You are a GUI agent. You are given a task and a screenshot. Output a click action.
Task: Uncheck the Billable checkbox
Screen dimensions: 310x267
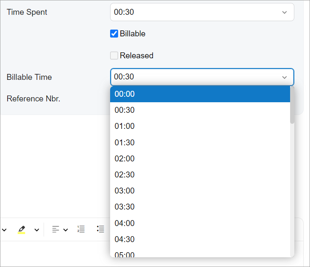coord(114,34)
